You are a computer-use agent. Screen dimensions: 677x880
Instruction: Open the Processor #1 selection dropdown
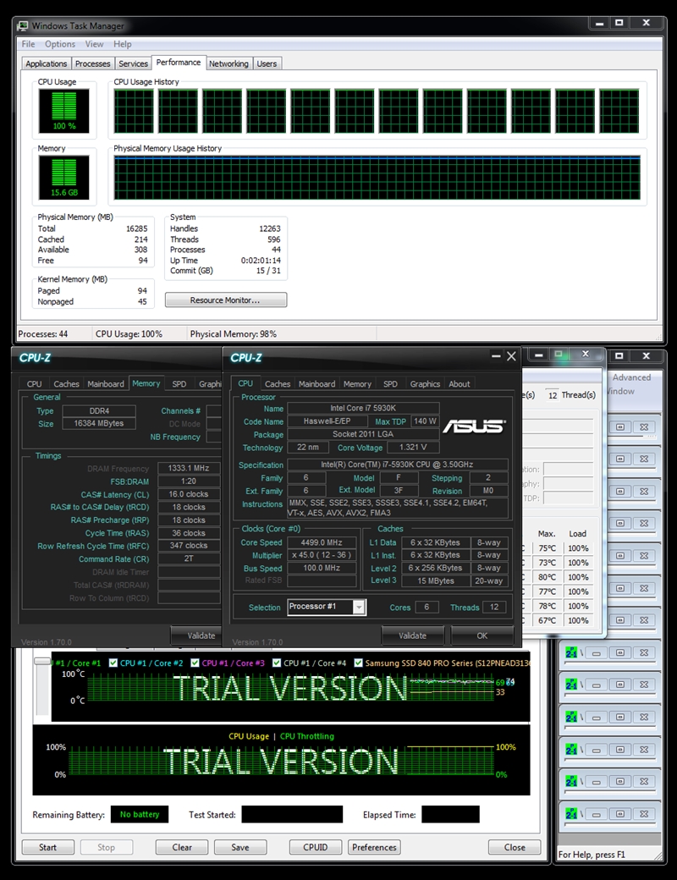click(x=359, y=607)
